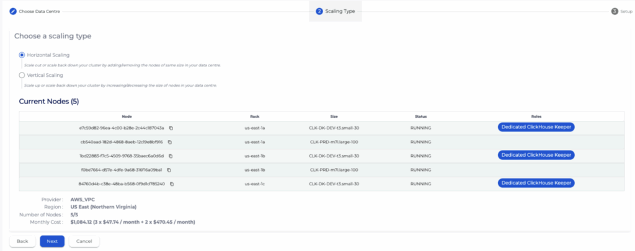
Task: Select the Horizontal Scaling radio button
Action: (x=22, y=55)
